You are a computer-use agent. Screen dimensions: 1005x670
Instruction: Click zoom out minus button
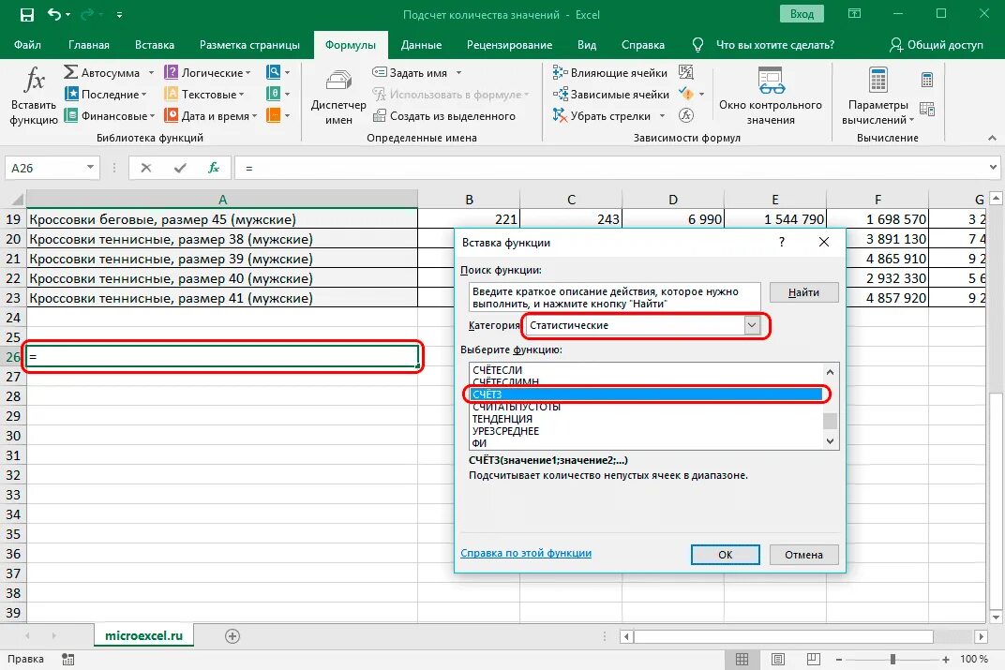(838, 659)
